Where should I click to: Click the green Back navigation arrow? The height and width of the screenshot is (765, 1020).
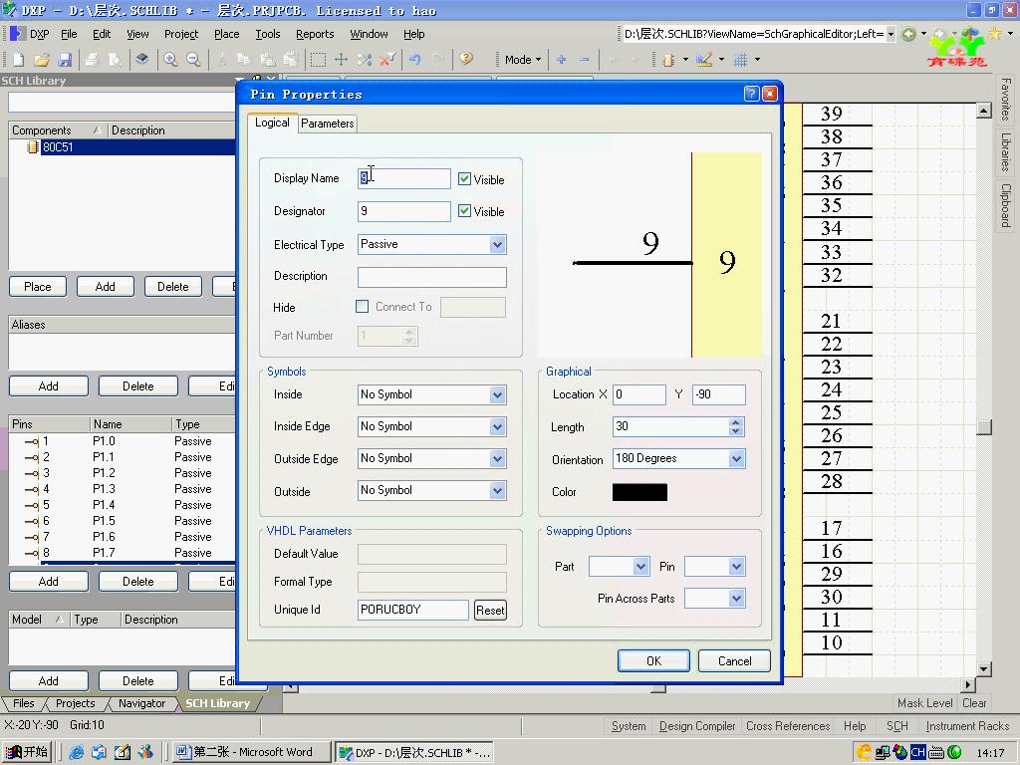coord(908,34)
